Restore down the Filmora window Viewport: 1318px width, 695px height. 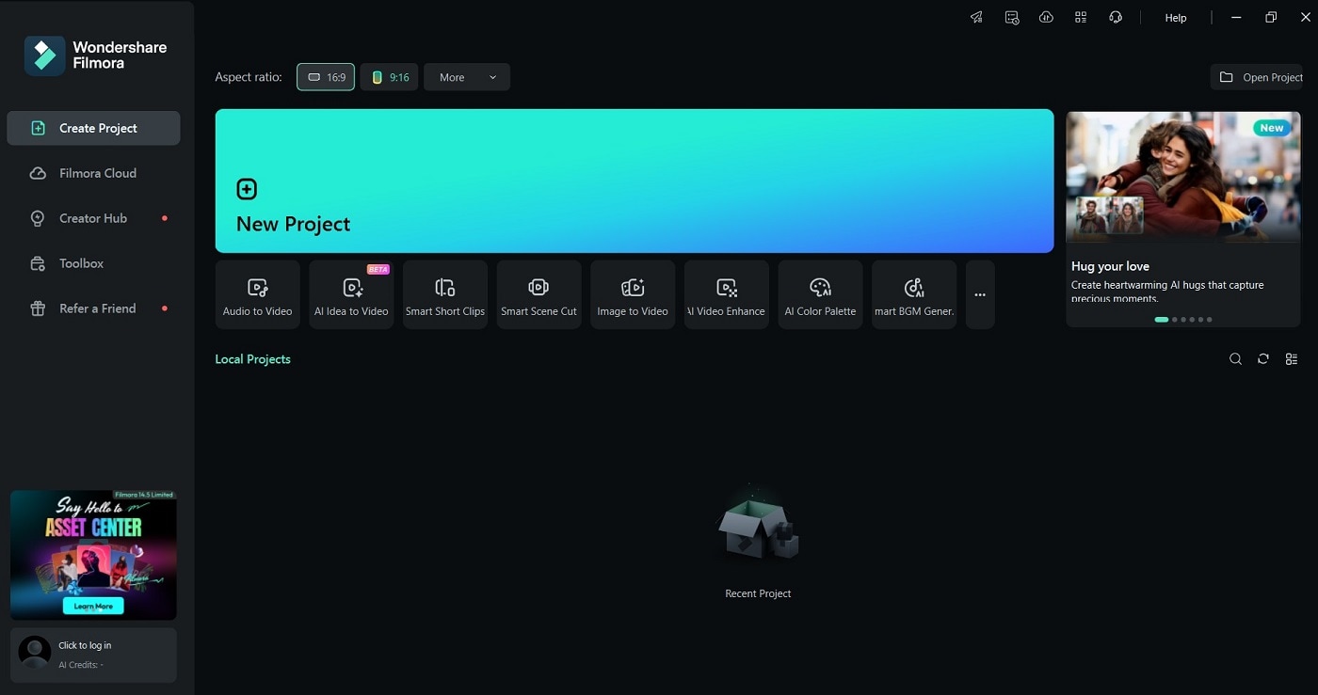click(x=1271, y=18)
